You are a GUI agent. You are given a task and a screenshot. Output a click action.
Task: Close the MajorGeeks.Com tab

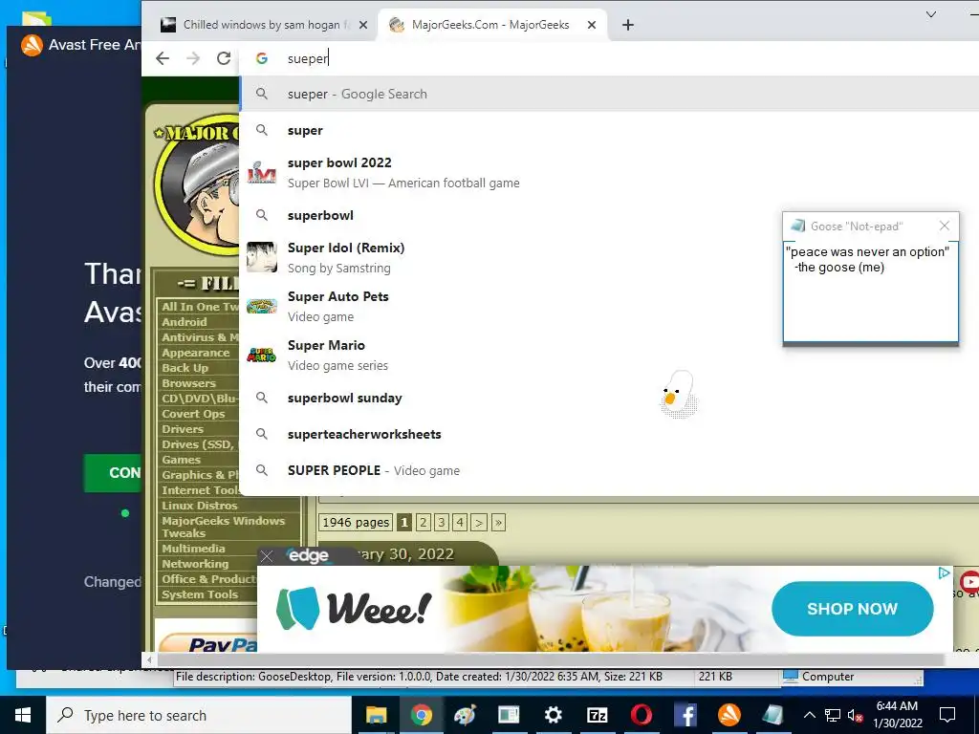click(x=592, y=25)
